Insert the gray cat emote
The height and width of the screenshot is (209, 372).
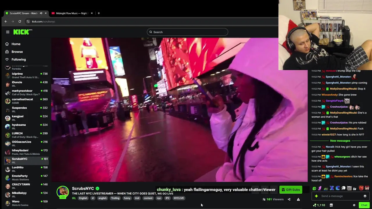[x=349, y=188]
